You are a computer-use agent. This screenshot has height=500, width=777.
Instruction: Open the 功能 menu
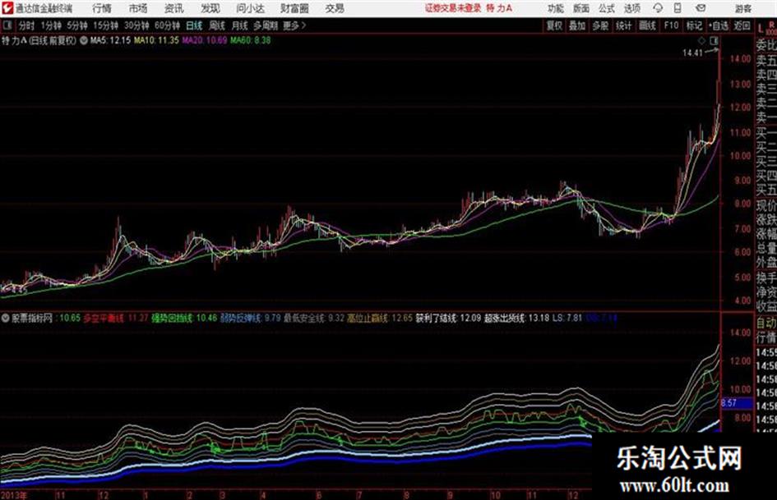556,8
